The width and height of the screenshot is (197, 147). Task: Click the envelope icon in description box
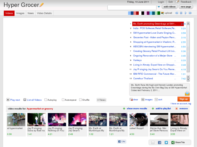187,93
